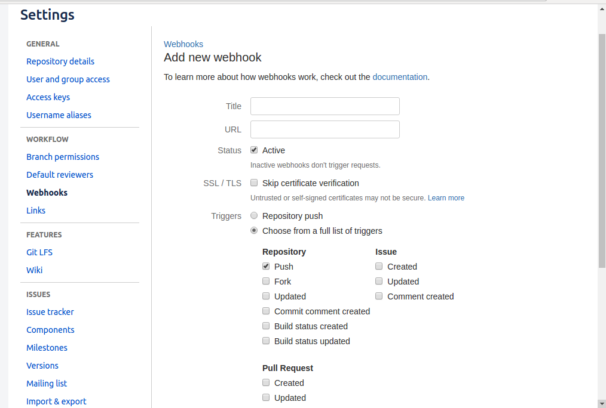
Task: Enable Skip certificate verification
Action: pos(254,183)
